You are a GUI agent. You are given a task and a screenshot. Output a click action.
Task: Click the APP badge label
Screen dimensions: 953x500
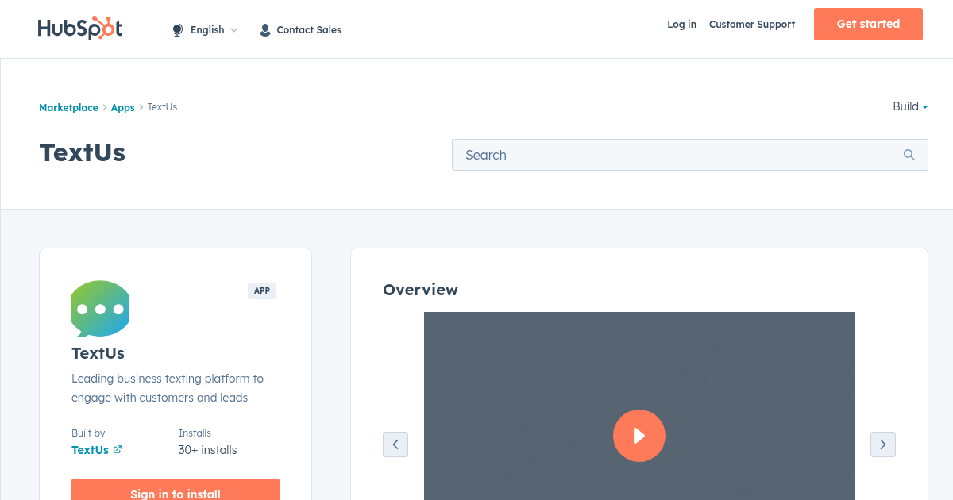(x=262, y=290)
